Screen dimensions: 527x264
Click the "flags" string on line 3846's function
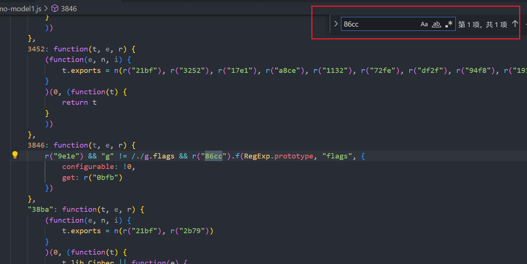[x=336, y=156]
